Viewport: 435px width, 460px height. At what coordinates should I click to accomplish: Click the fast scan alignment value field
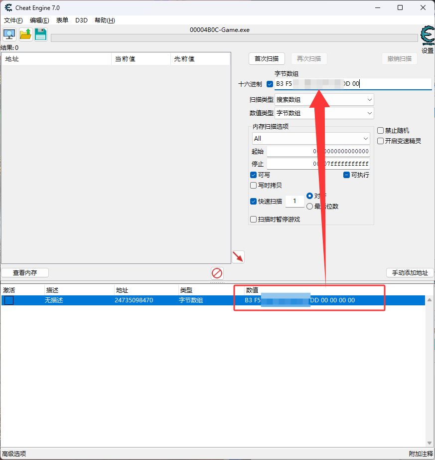point(294,201)
